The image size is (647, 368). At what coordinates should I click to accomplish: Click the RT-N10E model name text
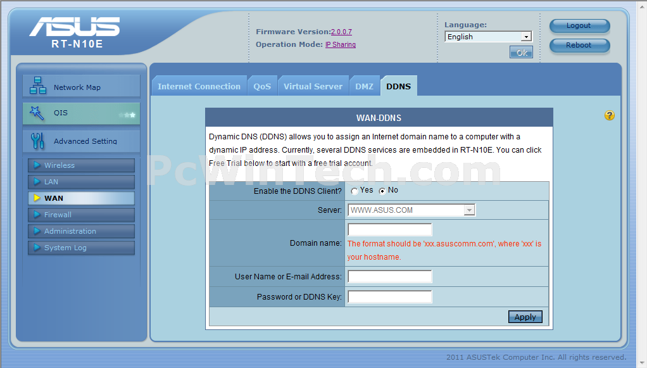coord(77,44)
